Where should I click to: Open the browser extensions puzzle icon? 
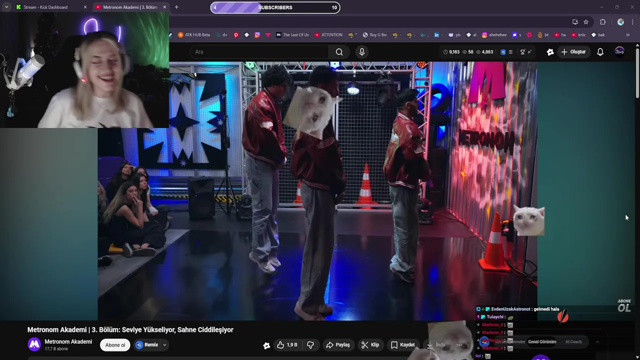pos(602,22)
